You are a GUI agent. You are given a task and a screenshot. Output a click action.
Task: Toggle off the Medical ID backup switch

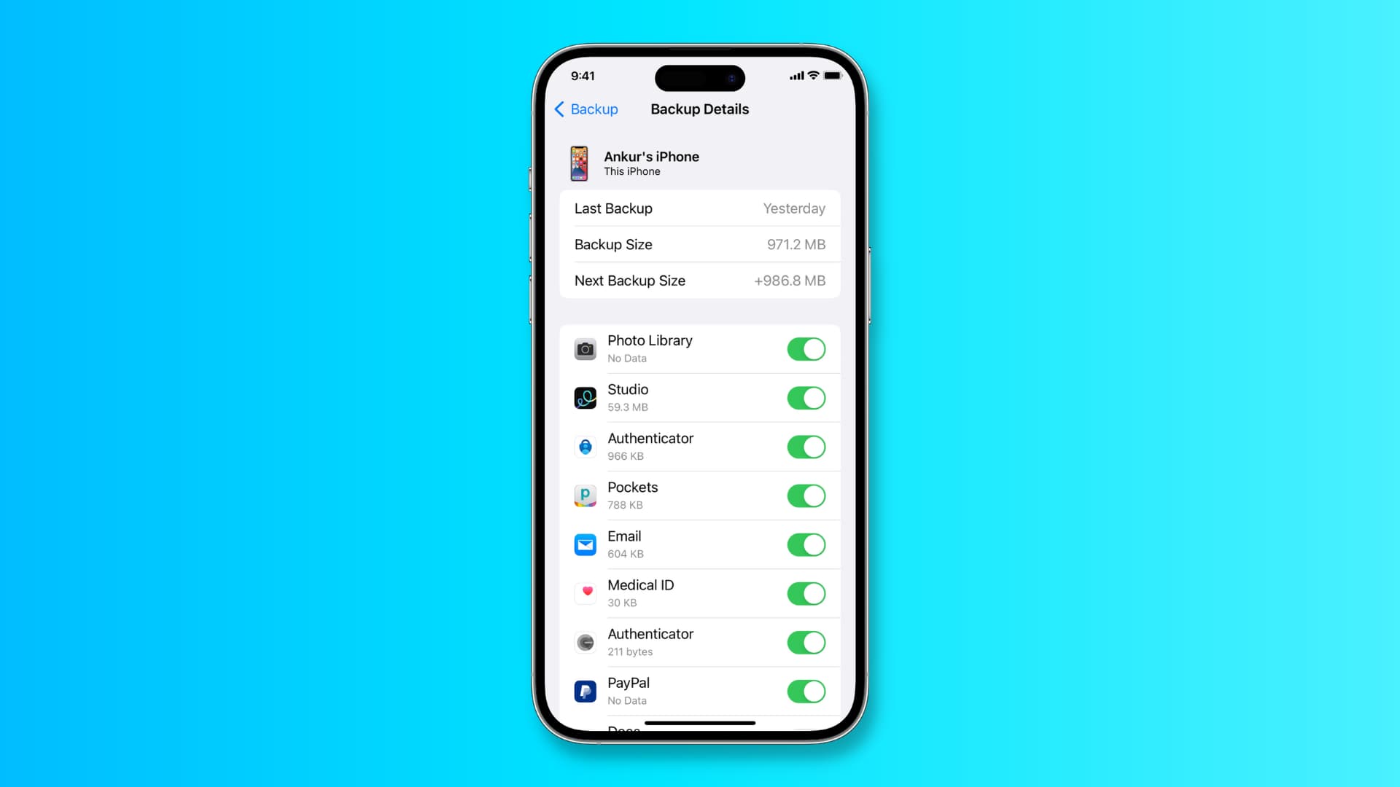[805, 594]
